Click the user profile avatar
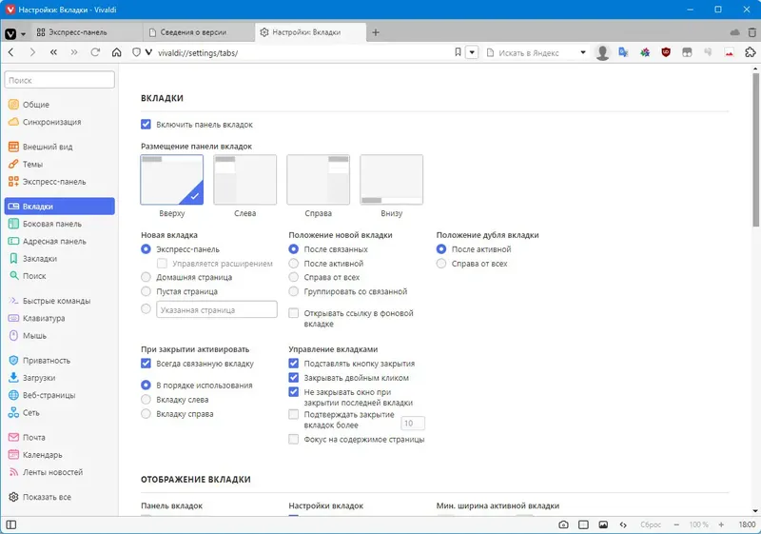This screenshot has height=534, width=761. [602, 52]
